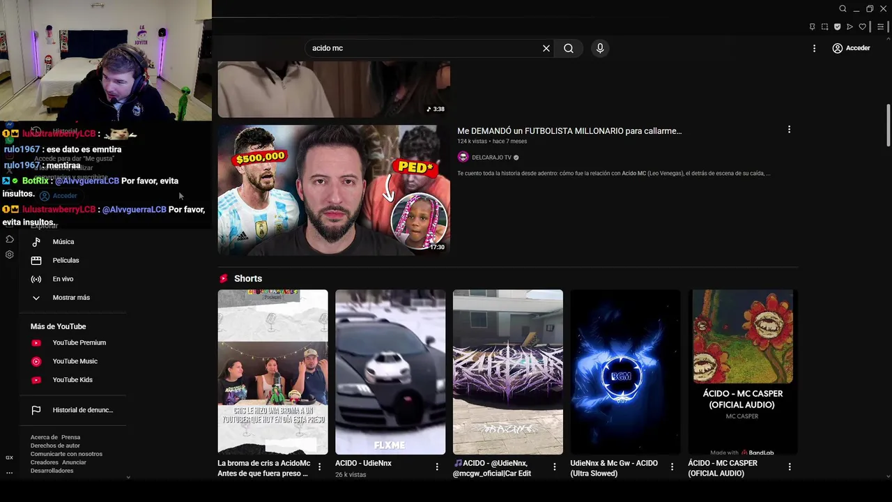The image size is (892, 502).
Task: Open the Car Edit short thumbnail
Action: tap(508, 372)
